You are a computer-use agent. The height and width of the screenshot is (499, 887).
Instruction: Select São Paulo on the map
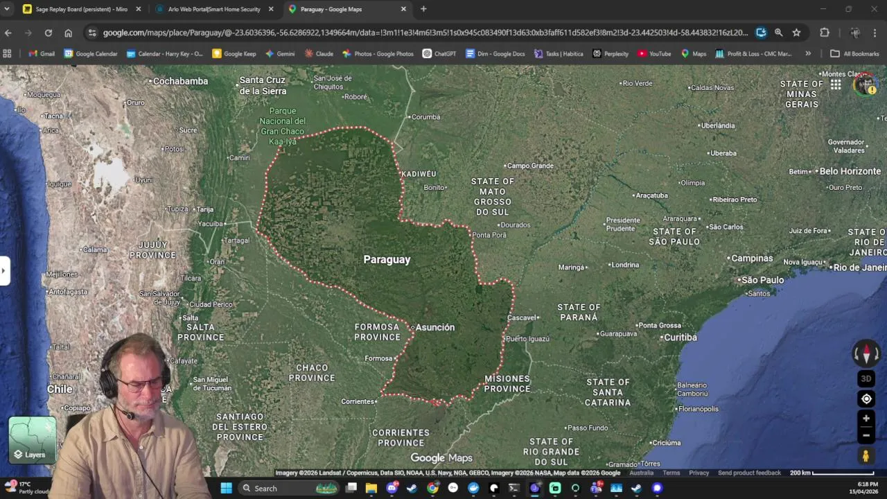point(762,280)
